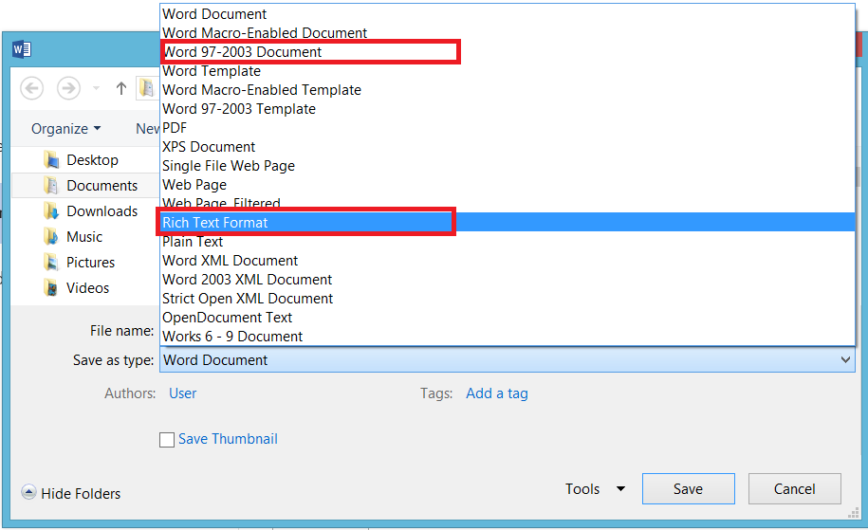The image size is (868, 530).
Task: Click the Music folder icon
Action: [x=51, y=236]
